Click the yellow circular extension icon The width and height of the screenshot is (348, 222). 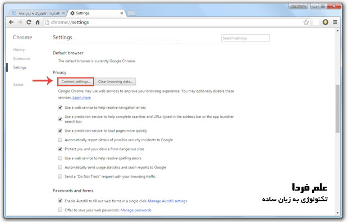click(326, 22)
